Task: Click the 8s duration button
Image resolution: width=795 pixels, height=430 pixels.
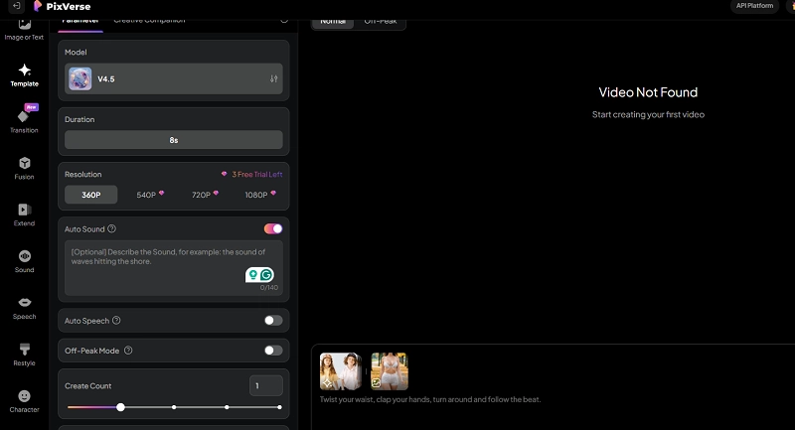Action: [x=174, y=140]
